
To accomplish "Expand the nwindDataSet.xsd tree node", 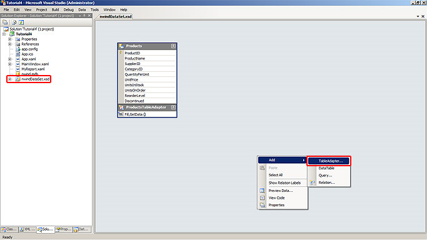I will coord(10,79).
